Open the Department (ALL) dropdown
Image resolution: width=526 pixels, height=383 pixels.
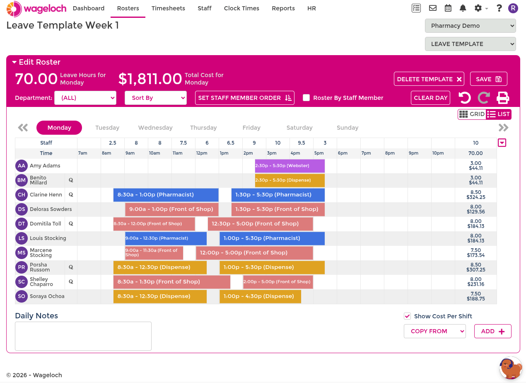coord(85,98)
